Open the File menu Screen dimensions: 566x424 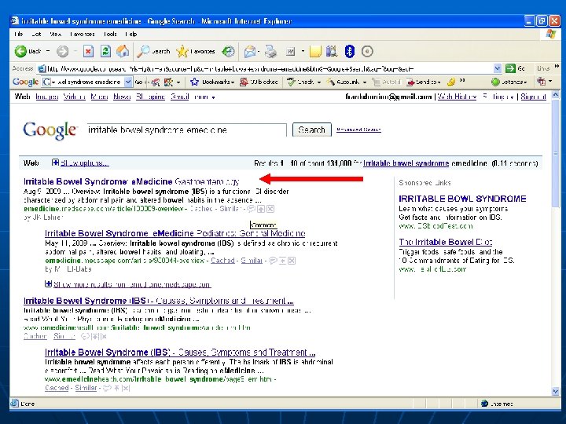pyautogui.click(x=18, y=35)
